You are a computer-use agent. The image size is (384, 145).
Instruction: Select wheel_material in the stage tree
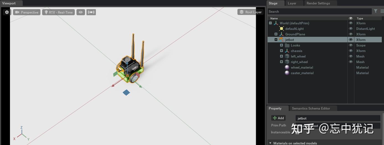pyautogui.click(x=302, y=68)
